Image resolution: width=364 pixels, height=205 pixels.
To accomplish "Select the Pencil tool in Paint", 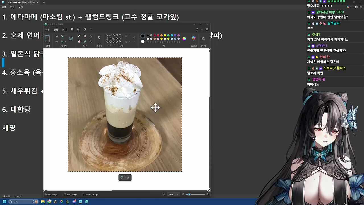I will coord(79,36).
